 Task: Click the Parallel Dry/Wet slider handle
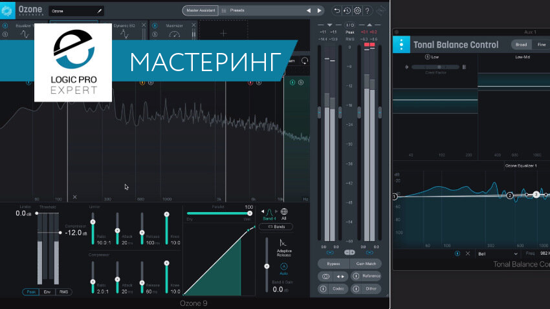pos(250,213)
